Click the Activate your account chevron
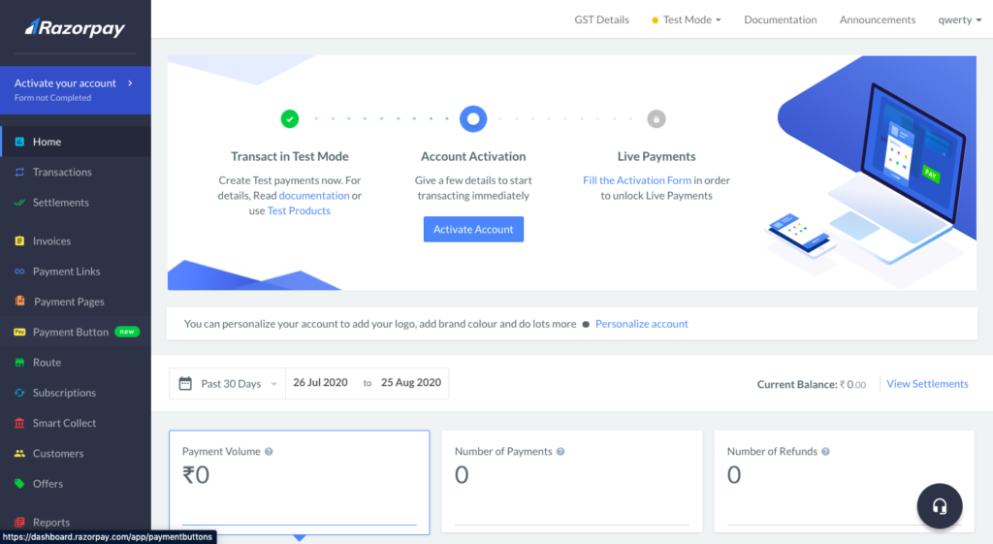Screen dimensions: 993x544 131,83
